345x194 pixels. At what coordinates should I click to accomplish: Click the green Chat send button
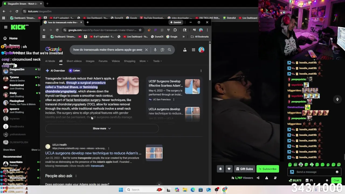point(336,181)
